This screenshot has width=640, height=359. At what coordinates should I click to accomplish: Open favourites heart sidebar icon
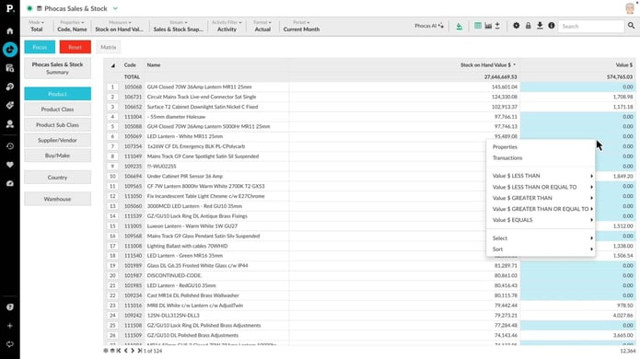click(x=10, y=165)
